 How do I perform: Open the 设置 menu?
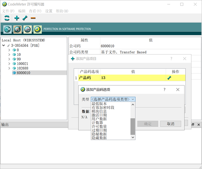point(49,11)
